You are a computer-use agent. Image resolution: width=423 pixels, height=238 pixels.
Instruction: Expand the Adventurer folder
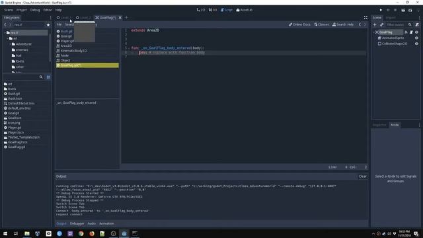[x=11, y=44]
